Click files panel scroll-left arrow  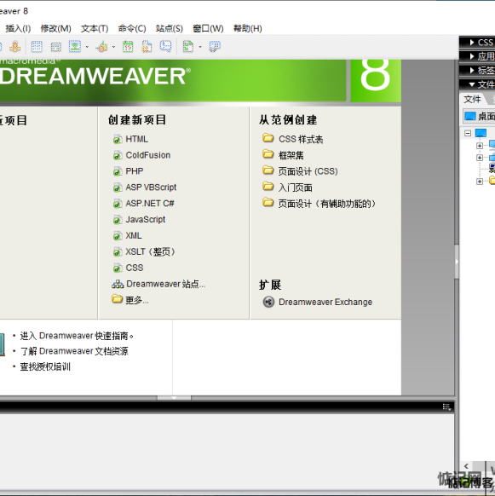point(466,466)
